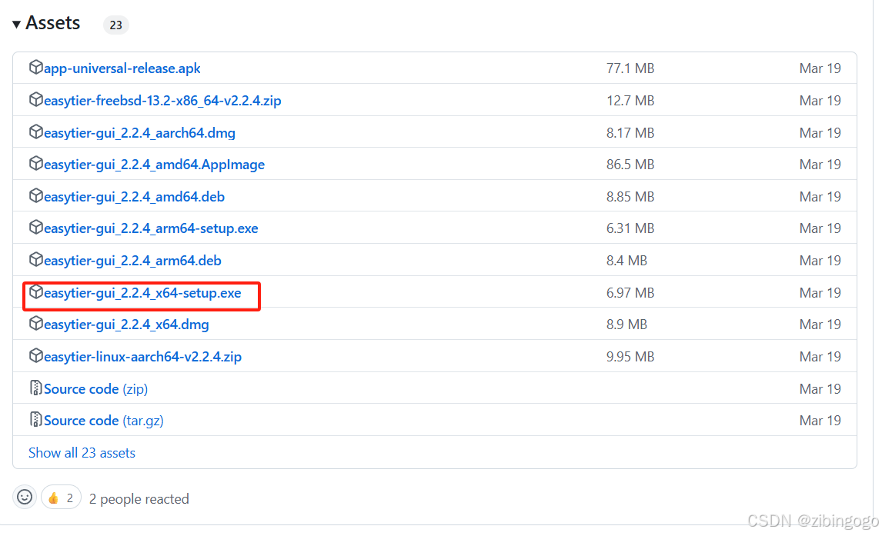Download easytier-gui_2.2.4_amd64.deb
The image size is (882, 536).
[135, 197]
